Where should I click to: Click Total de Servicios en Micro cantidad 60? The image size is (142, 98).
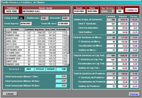pyautogui.click(x=111, y=38)
